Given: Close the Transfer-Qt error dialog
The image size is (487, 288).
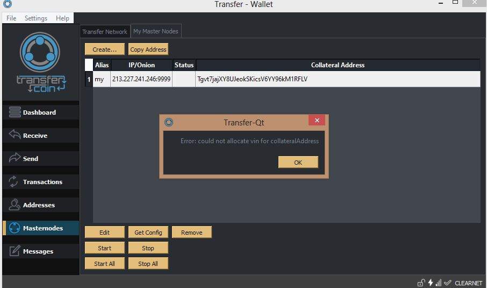Looking at the screenshot, I should pyautogui.click(x=317, y=121).
